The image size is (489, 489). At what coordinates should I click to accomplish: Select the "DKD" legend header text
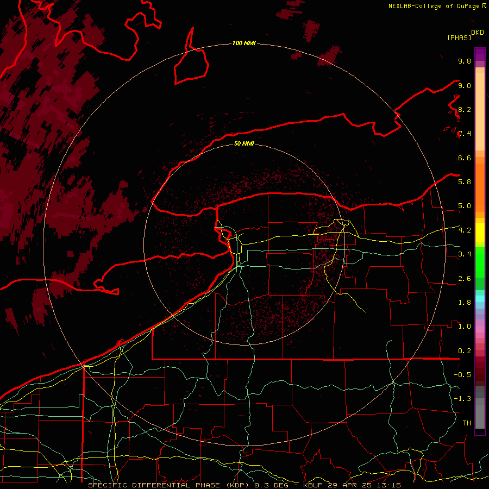[x=478, y=33]
